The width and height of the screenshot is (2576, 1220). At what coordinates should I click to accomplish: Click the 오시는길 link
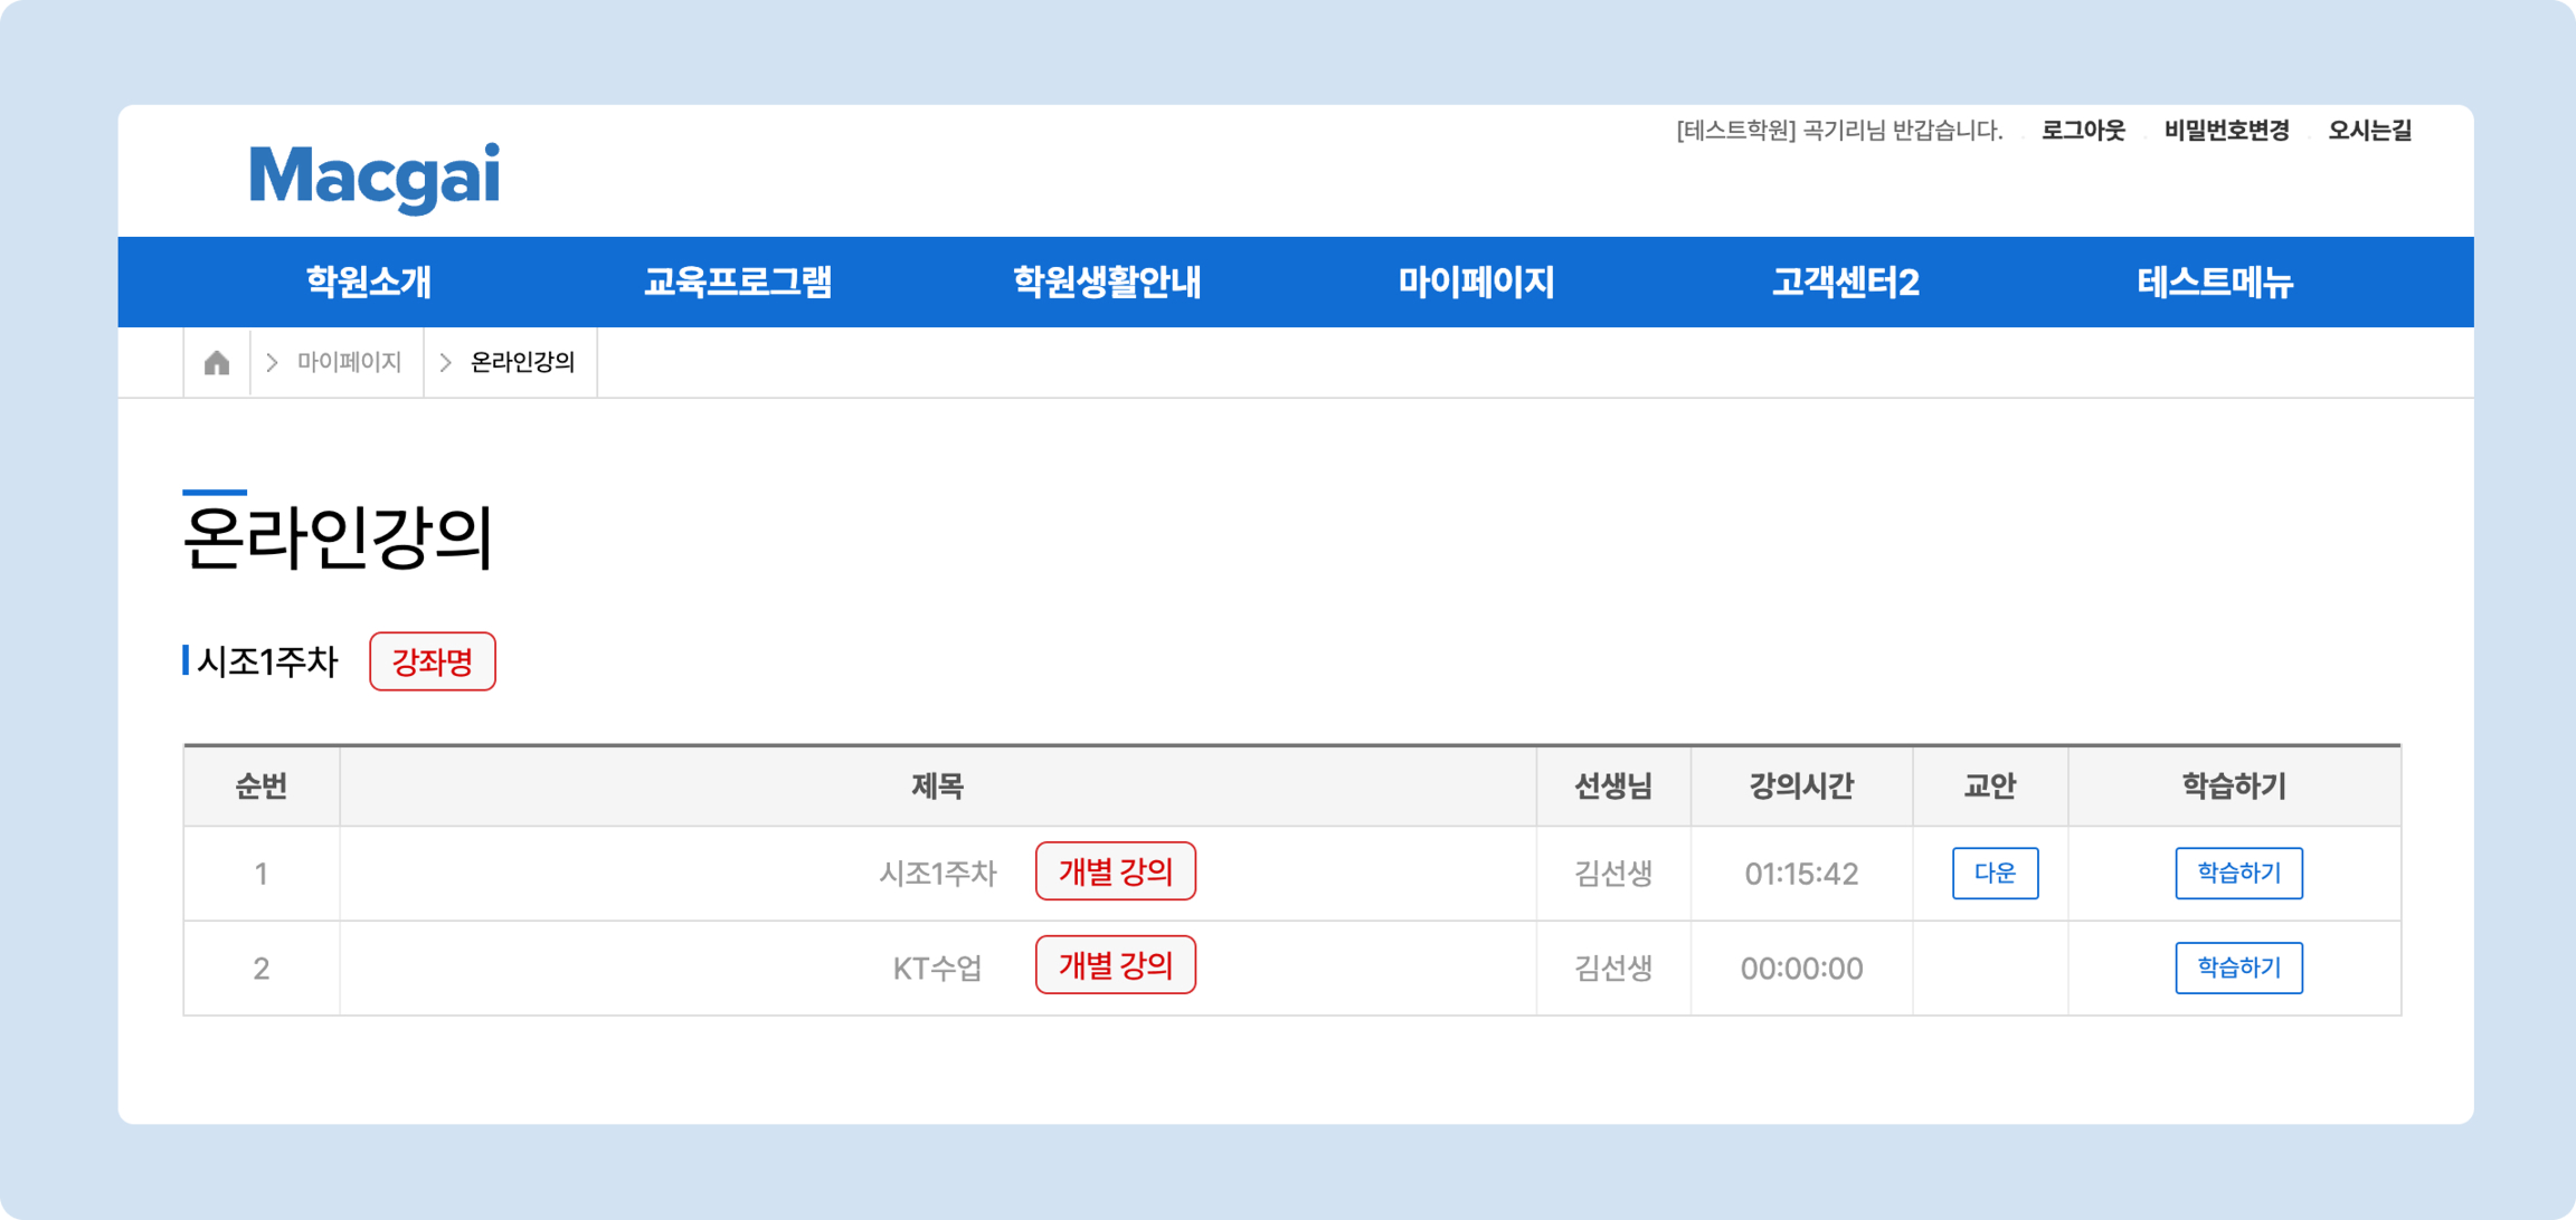point(2369,131)
